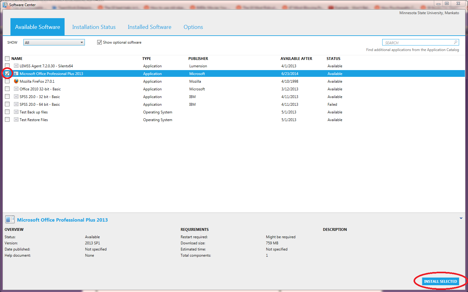
Task: Collapse the details pane chevron
Action: click(461, 218)
